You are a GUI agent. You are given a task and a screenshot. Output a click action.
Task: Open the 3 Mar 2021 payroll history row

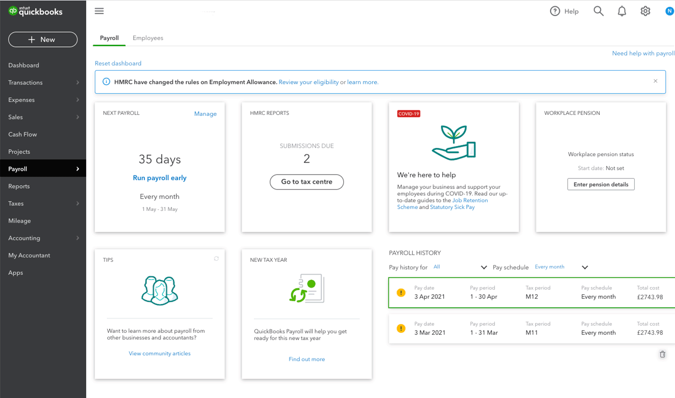tap(532, 329)
